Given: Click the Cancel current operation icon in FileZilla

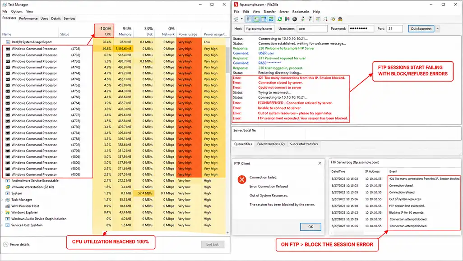Looking at the screenshot, I should click(x=295, y=19).
